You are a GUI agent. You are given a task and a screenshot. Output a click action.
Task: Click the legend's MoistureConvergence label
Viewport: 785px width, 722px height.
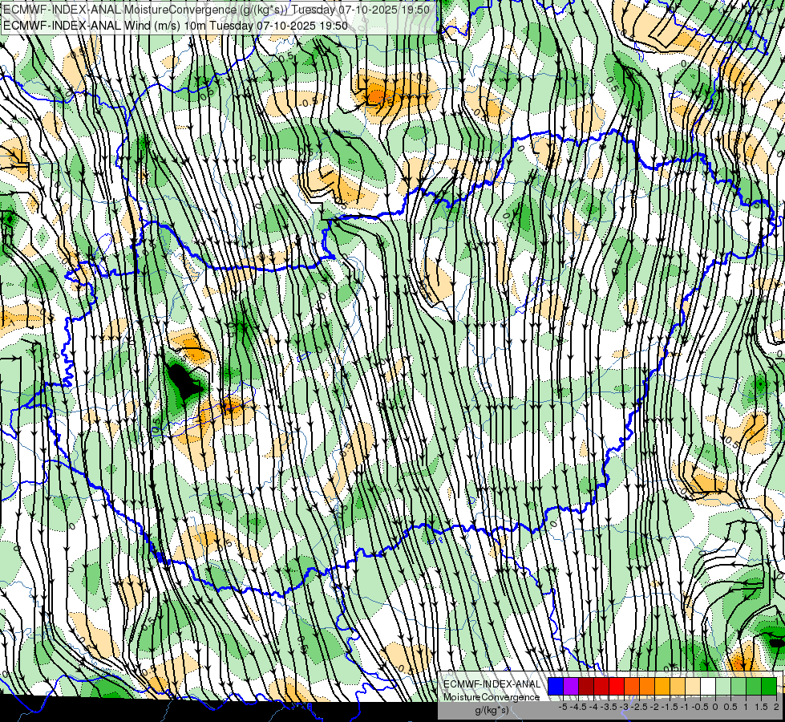point(492,697)
